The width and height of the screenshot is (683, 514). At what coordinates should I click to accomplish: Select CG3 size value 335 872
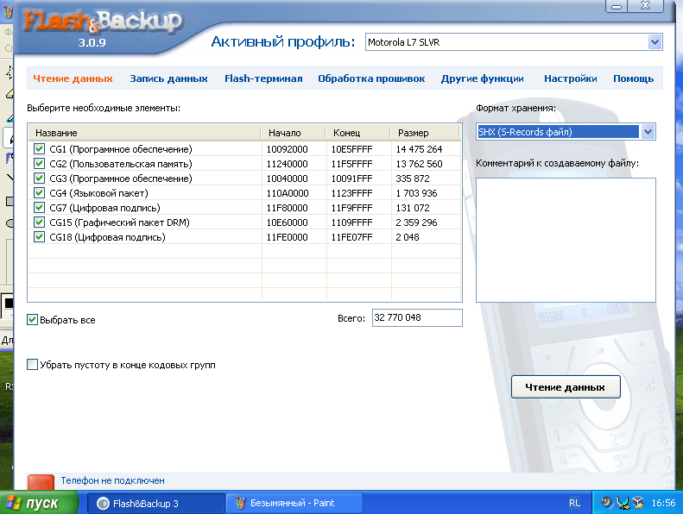(x=413, y=179)
